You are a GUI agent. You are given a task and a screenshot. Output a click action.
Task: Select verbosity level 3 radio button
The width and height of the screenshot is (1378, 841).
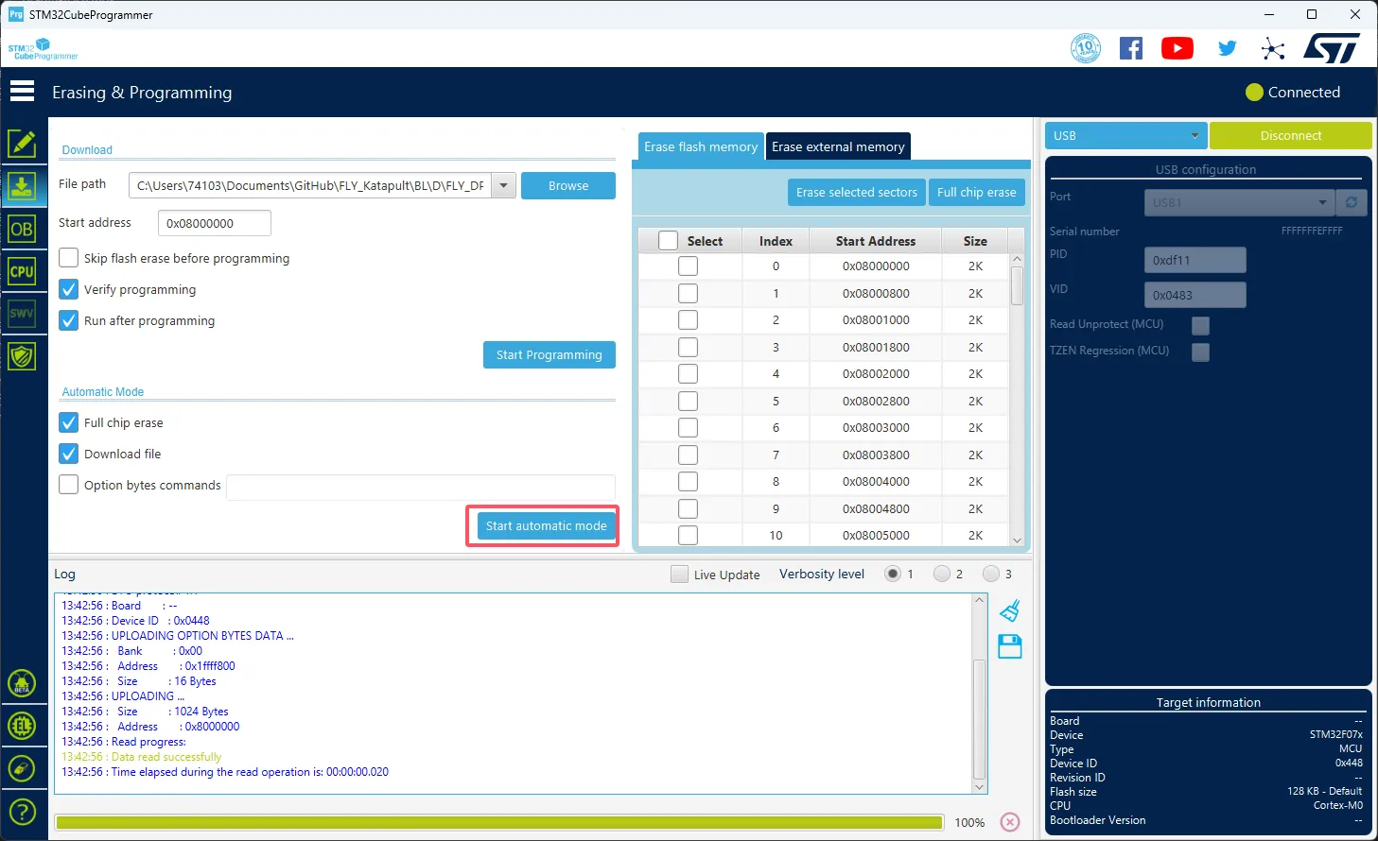[991, 574]
